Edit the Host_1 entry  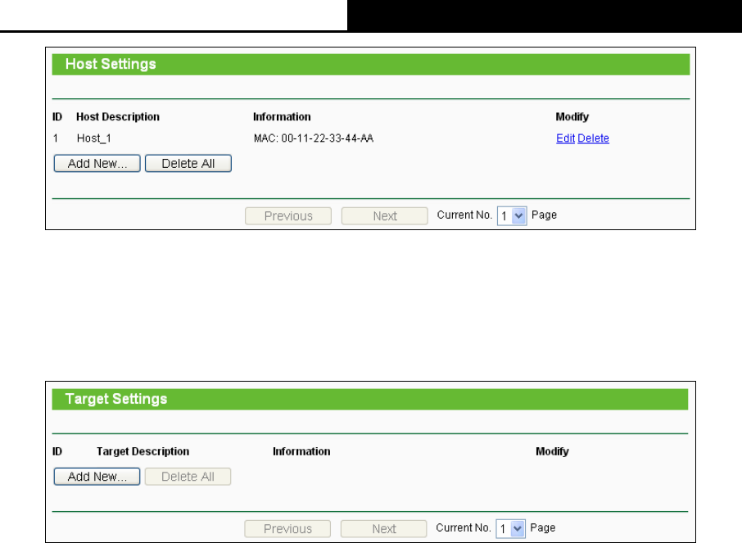pyautogui.click(x=565, y=138)
